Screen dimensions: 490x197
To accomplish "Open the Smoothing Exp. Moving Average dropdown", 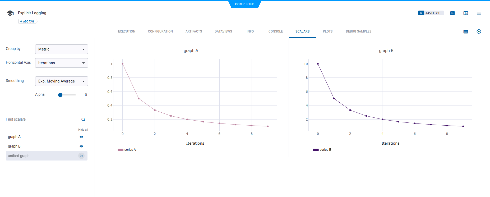I will [x=61, y=81].
